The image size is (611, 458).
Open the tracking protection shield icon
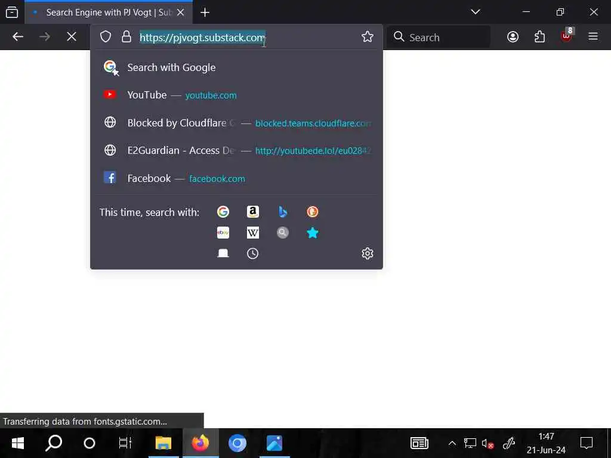tap(106, 37)
